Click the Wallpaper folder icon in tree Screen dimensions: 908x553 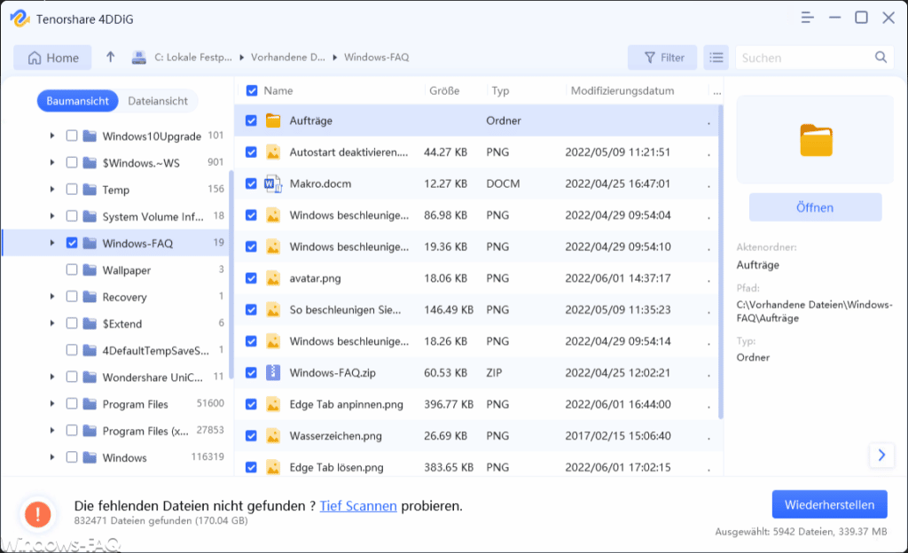click(90, 269)
